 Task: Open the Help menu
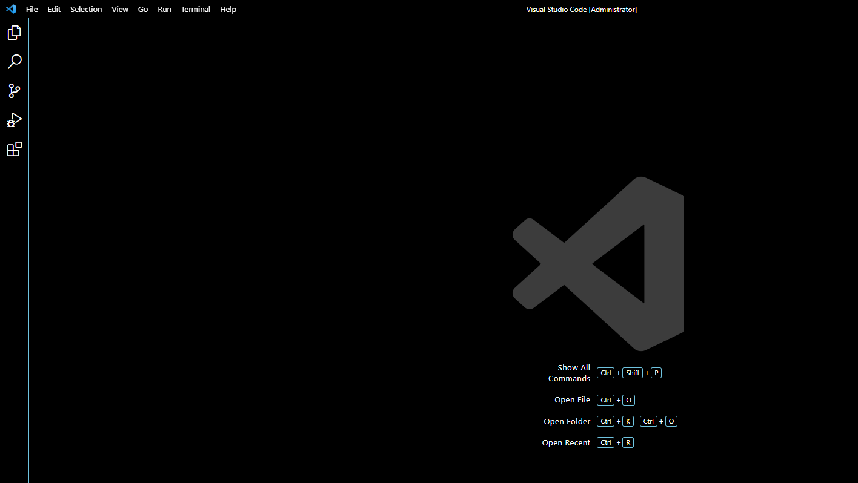coord(228,9)
